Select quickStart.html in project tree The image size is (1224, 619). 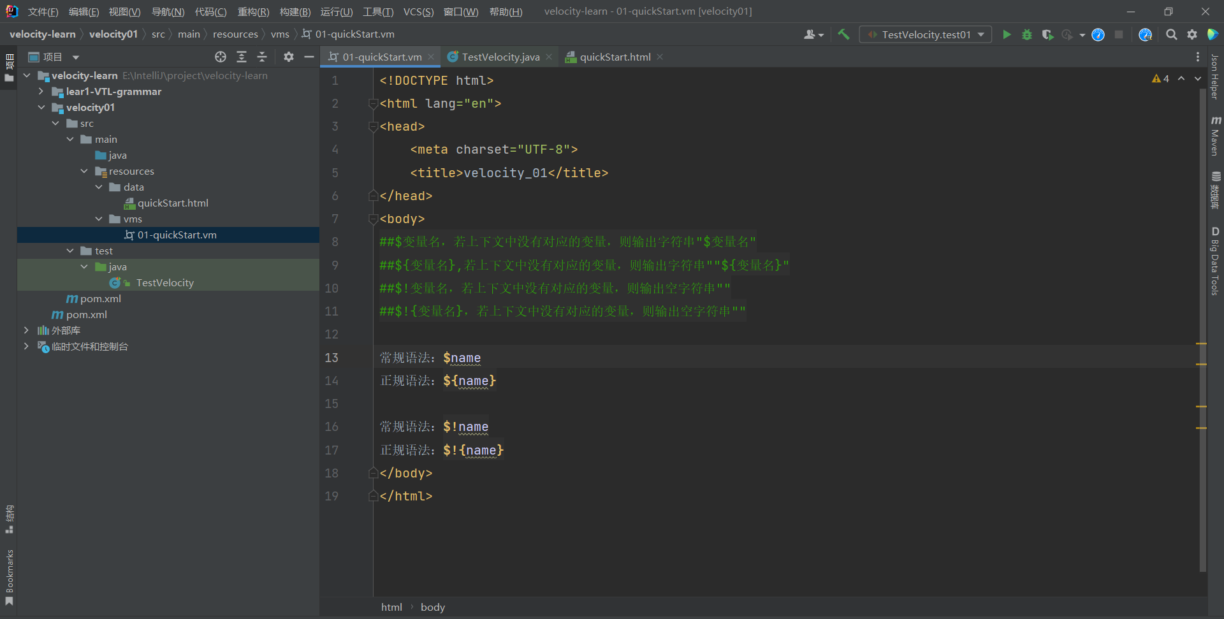pyautogui.click(x=173, y=203)
